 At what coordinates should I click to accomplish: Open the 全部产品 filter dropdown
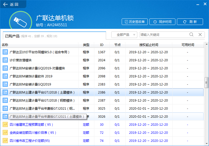(124, 35)
